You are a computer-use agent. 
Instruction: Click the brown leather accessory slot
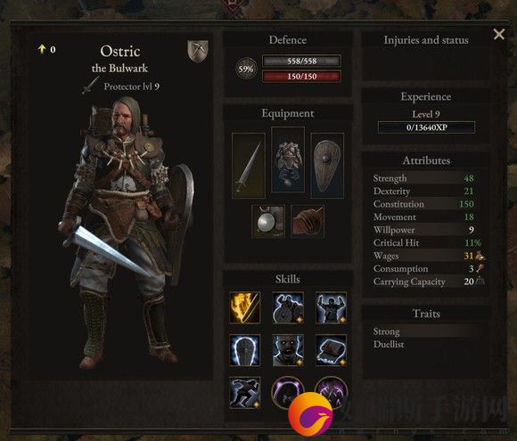(308, 221)
